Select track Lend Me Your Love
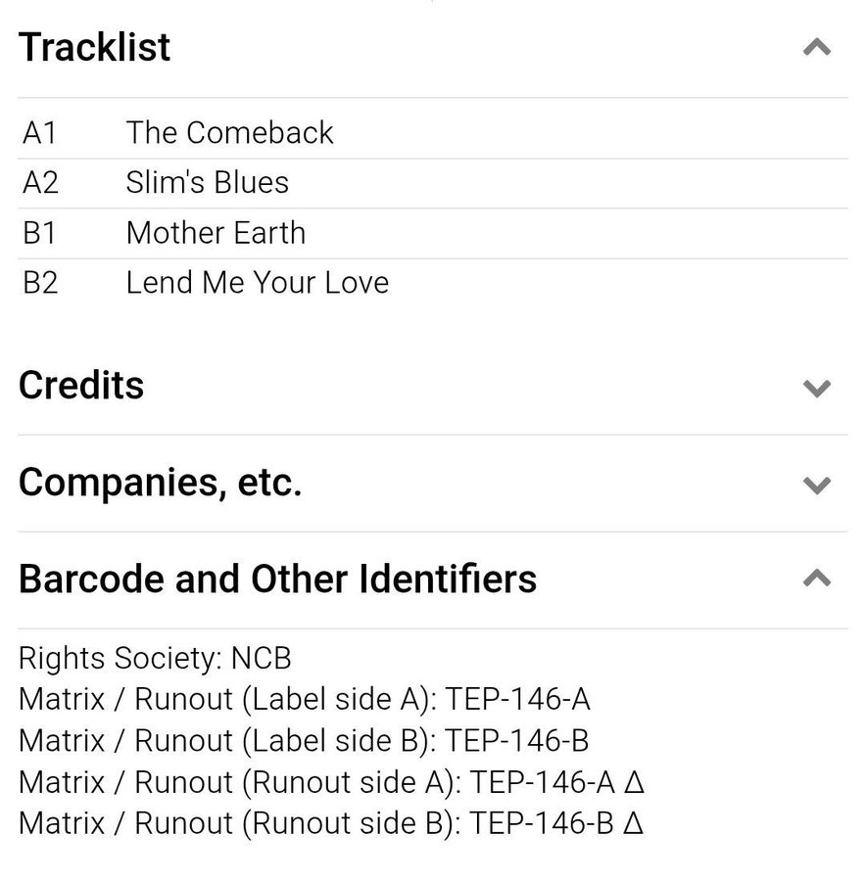866x881 pixels. [x=257, y=283]
